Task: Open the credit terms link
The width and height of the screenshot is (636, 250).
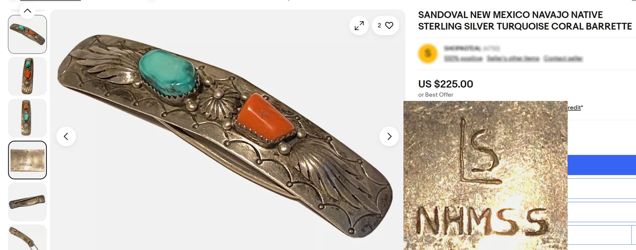Action: coord(575,107)
